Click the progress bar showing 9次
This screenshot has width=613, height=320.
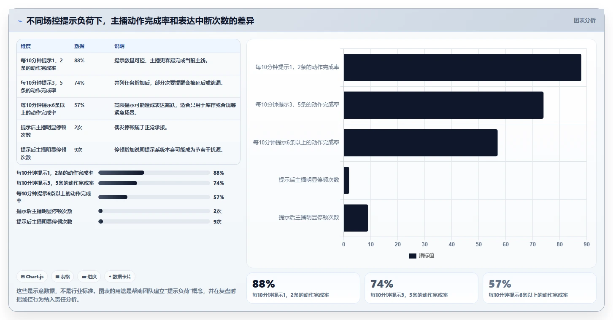(x=154, y=221)
